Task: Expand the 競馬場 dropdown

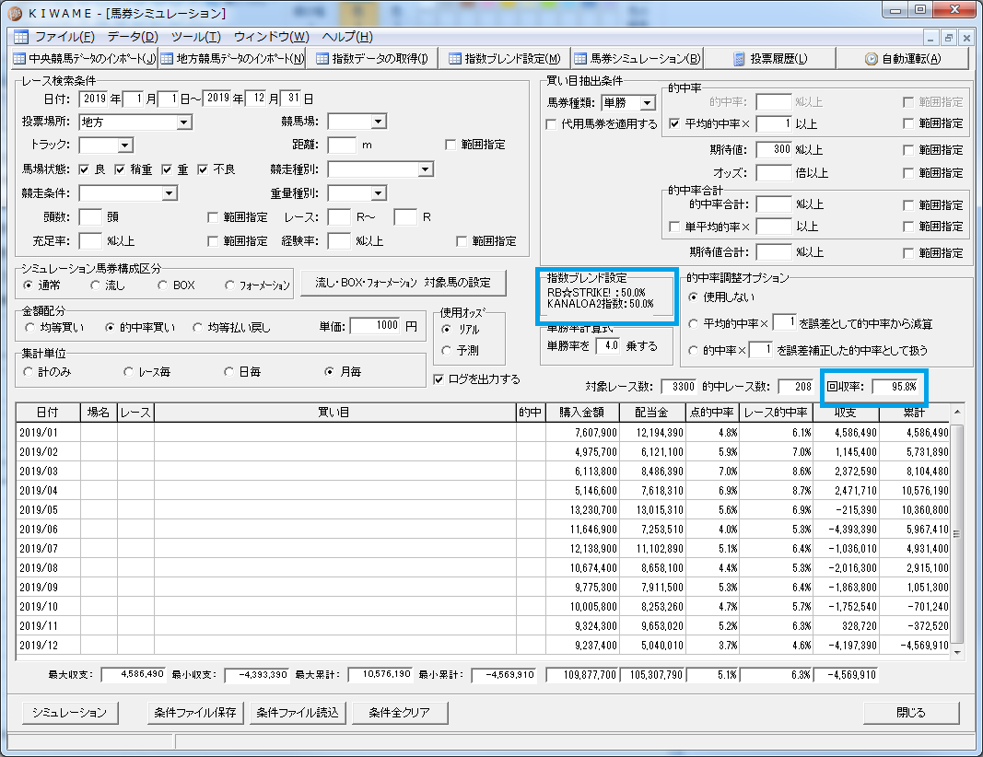Action: [x=378, y=122]
